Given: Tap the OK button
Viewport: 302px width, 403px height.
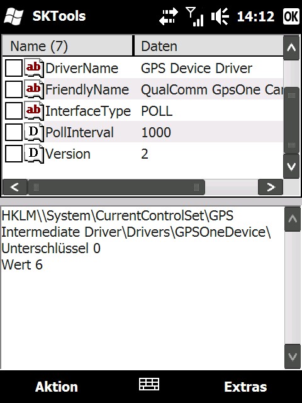Looking at the screenshot, I should 291,16.
